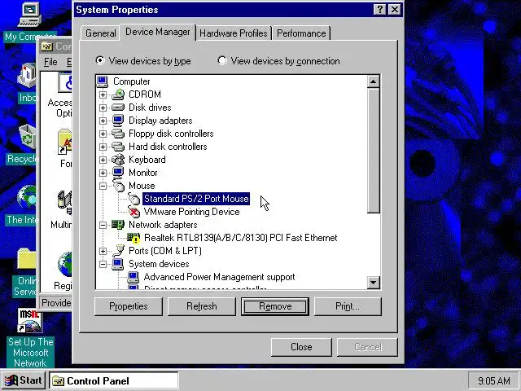The image size is (521, 391).
Task: Open the Hardware Profiles tab
Action: pos(234,33)
